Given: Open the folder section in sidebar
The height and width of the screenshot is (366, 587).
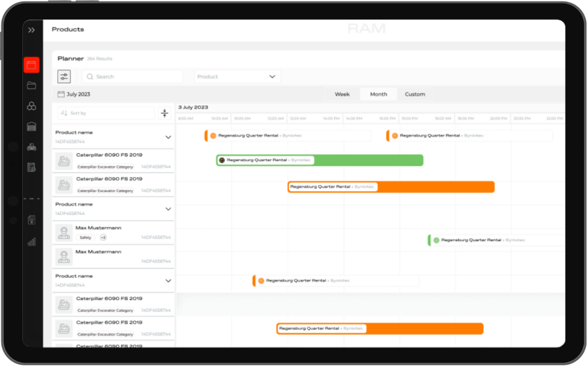Looking at the screenshot, I should [x=32, y=85].
